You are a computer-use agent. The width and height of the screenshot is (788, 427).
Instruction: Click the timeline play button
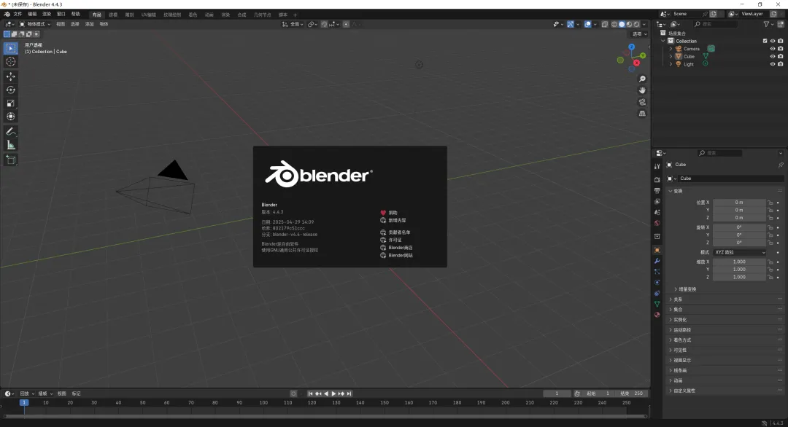click(333, 394)
